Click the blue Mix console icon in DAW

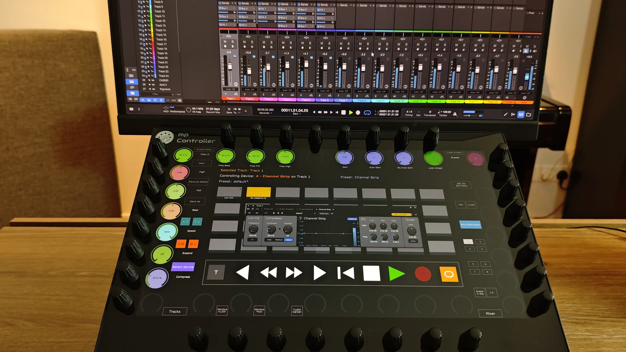pos(520,114)
